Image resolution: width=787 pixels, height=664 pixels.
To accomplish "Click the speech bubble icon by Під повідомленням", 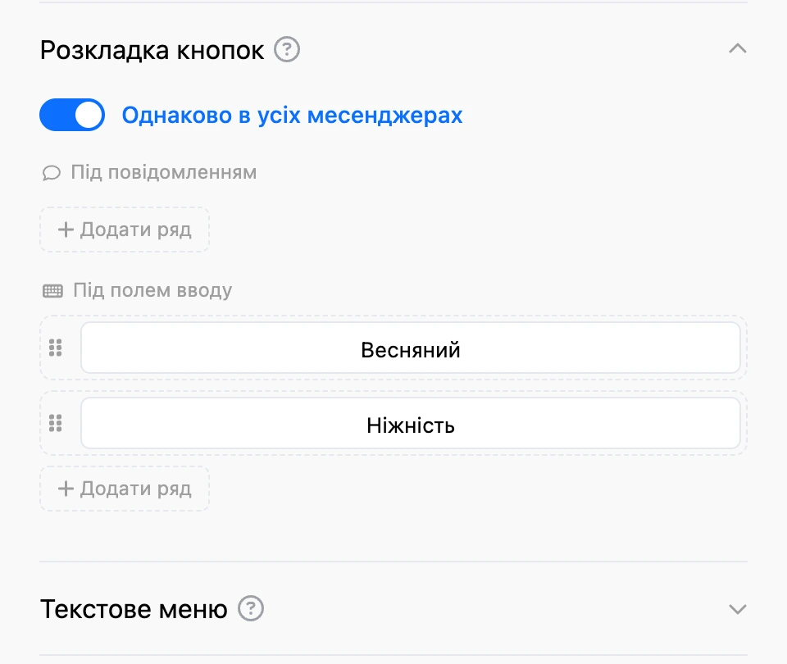I will tap(51, 173).
